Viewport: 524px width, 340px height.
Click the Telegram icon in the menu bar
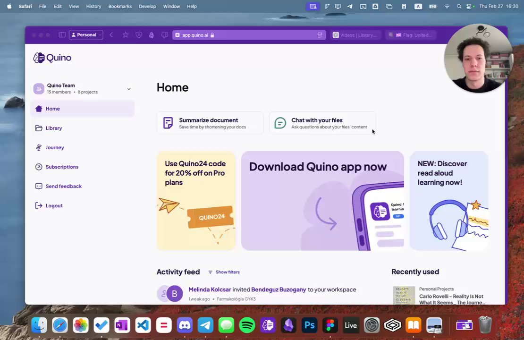(x=350, y=6)
